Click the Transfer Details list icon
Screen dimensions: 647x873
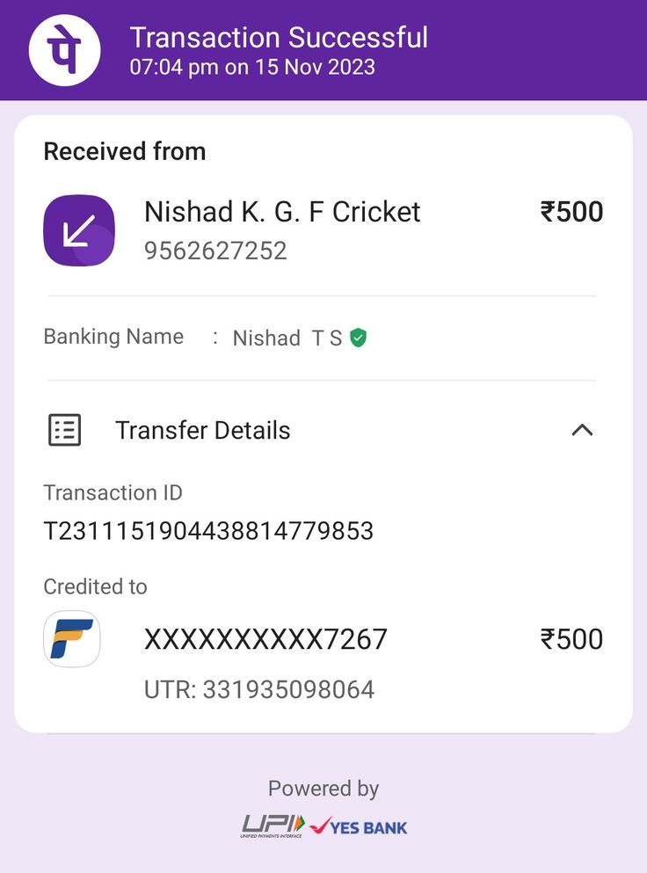pos(64,430)
